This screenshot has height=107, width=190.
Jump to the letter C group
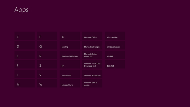pyautogui.click(x=25, y=36)
